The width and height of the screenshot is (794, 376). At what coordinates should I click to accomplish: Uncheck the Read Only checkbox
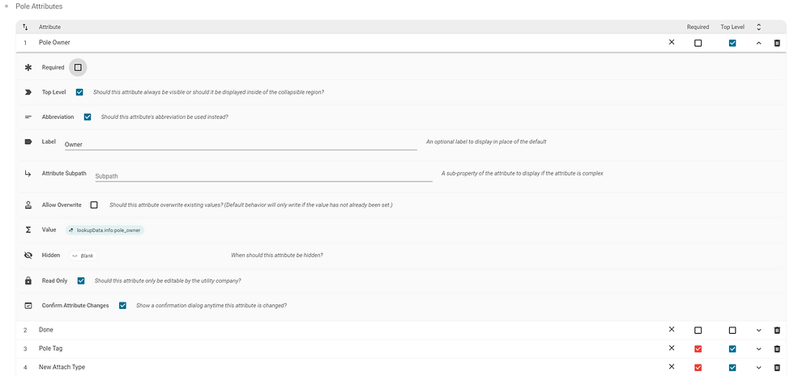point(81,281)
